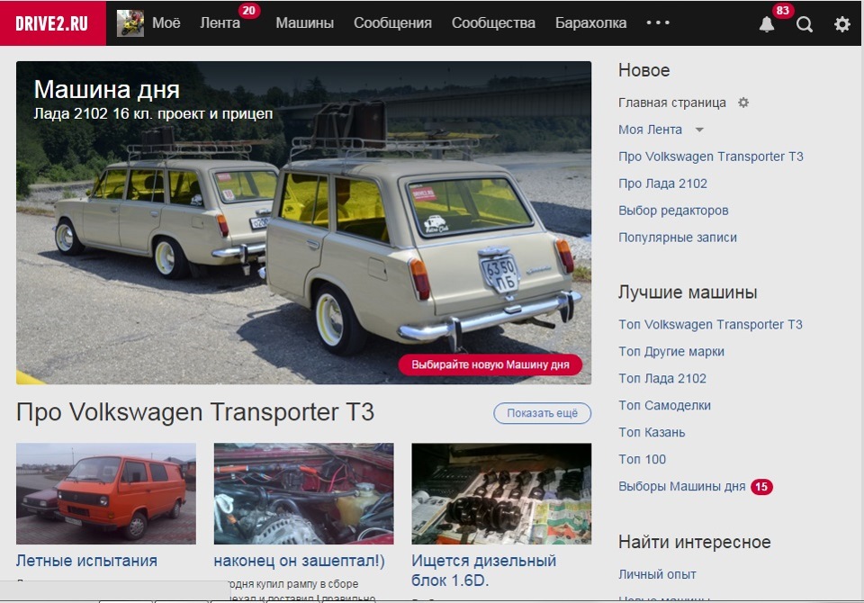The image size is (864, 603).
Task: Open the Про Лада 2102 link
Action: [662, 184]
